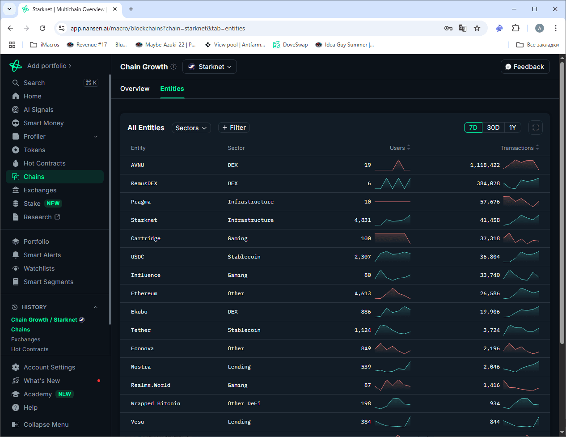Click the Ekubo entity name
Viewport: 566px width, 437px height.
tap(139, 312)
